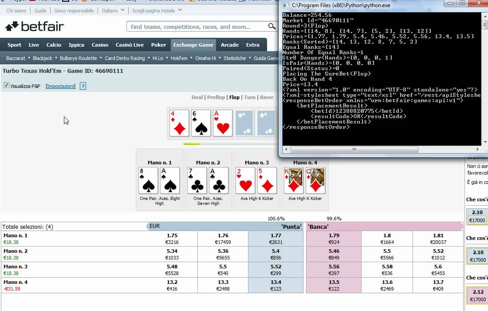Toggle the Visualizza P&P checkbox
Image resolution: width=488 pixels, height=311 pixels.
[x=6, y=85]
